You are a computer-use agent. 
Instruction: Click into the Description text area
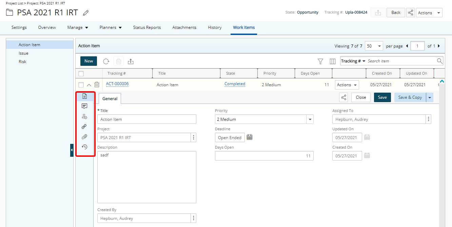click(x=146, y=177)
